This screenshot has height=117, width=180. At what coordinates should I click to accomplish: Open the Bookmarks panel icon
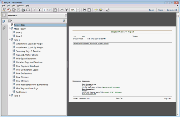4,21
